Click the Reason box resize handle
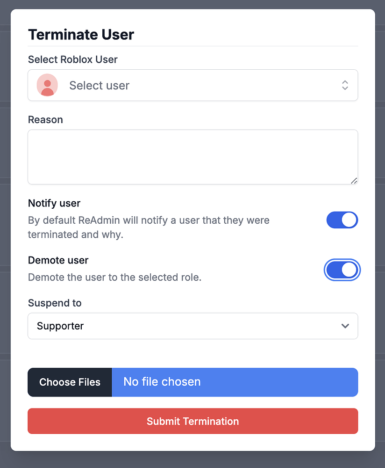The height and width of the screenshot is (468, 385). pyautogui.click(x=354, y=181)
